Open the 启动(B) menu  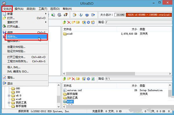pyautogui.click(x=31, y=9)
